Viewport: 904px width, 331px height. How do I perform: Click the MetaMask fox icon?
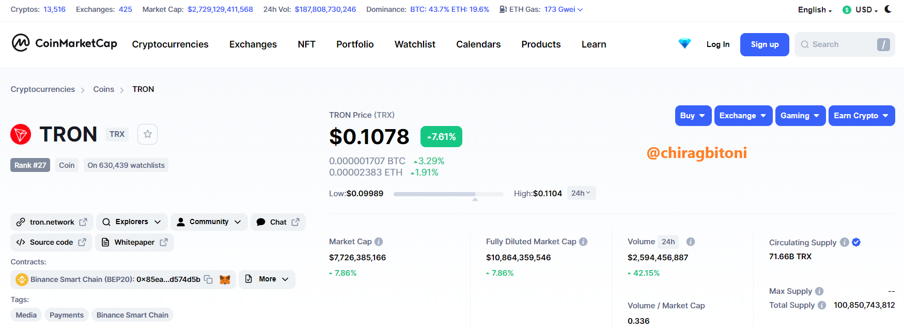225,279
